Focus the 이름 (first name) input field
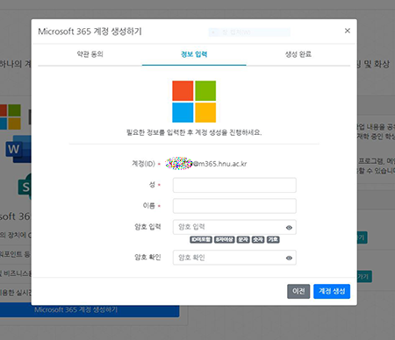395x340 pixels. [x=234, y=206]
